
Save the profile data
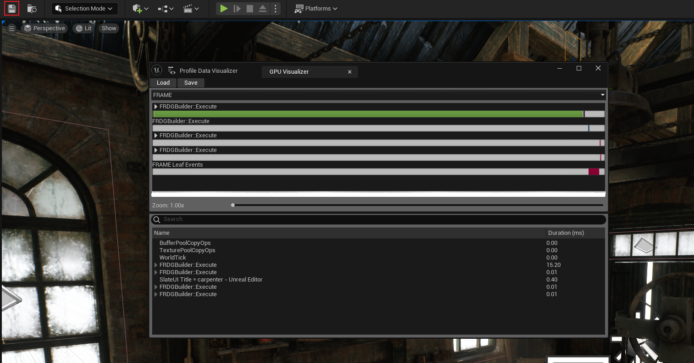pyautogui.click(x=191, y=83)
